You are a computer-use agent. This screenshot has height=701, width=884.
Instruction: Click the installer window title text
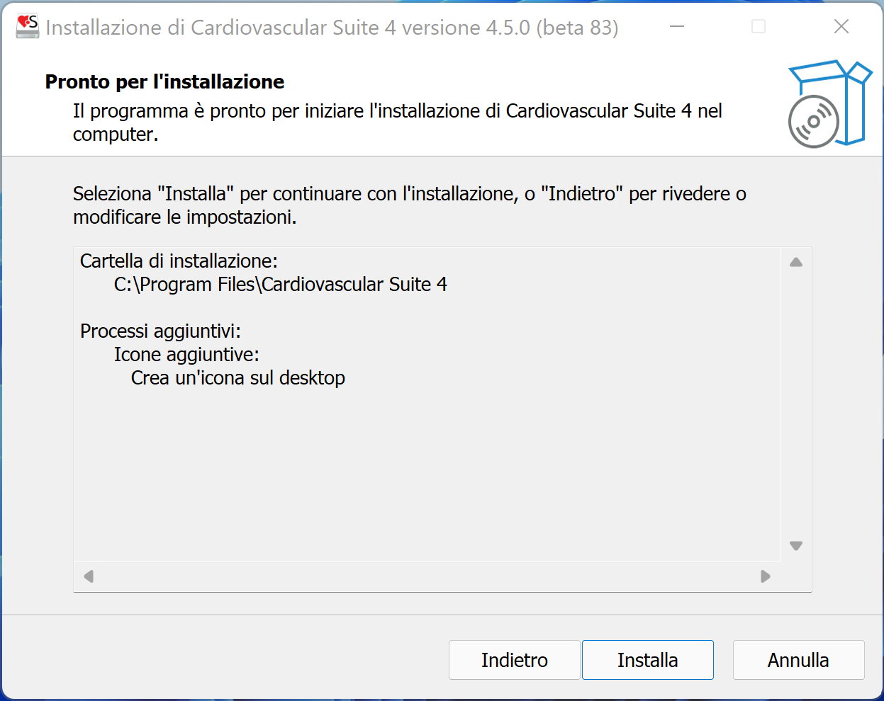pyautogui.click(x=332, y=28)
